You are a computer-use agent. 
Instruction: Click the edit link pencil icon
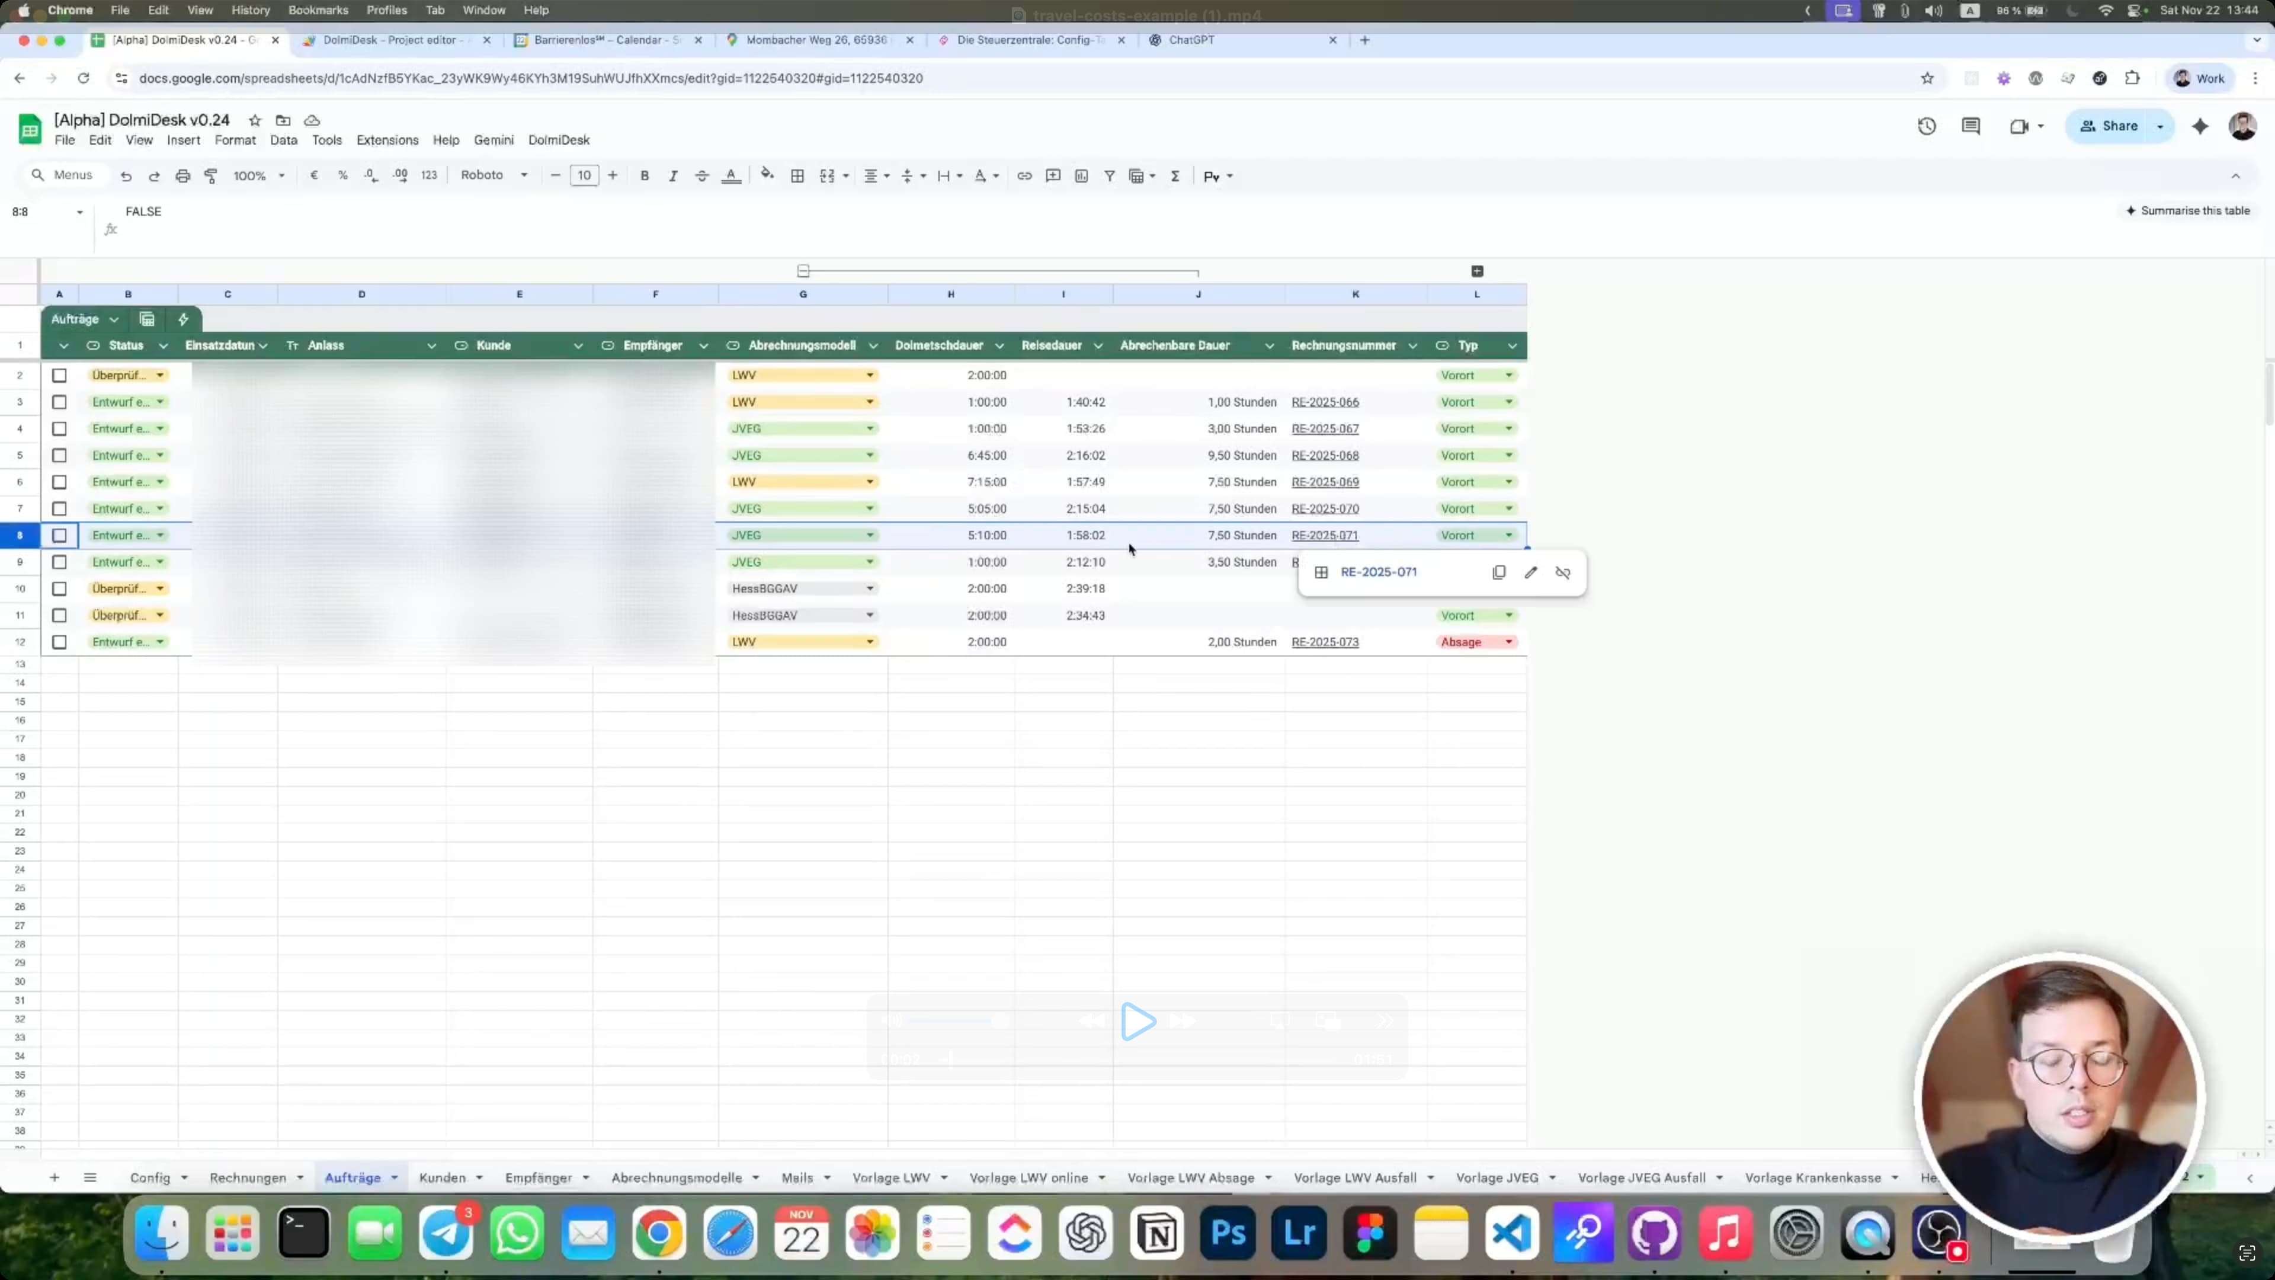click(x=1530, y=572)
